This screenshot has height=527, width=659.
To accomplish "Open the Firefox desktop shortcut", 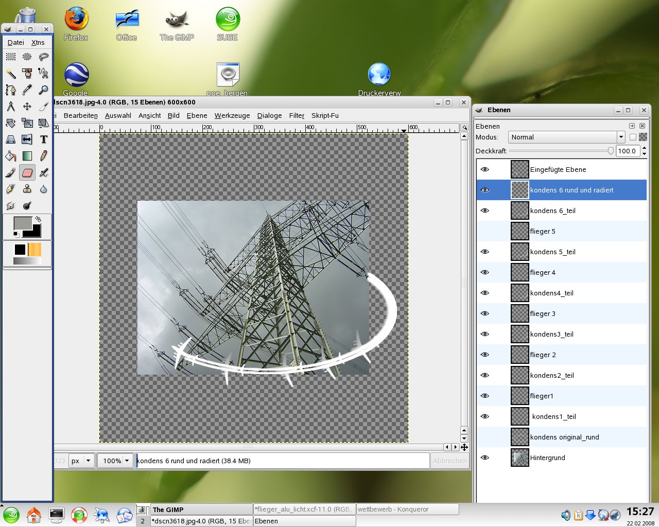I will 76,24.
